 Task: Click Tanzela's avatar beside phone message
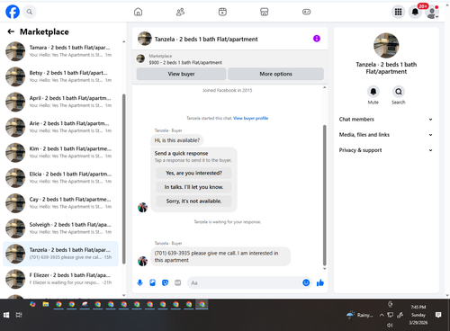142,261
